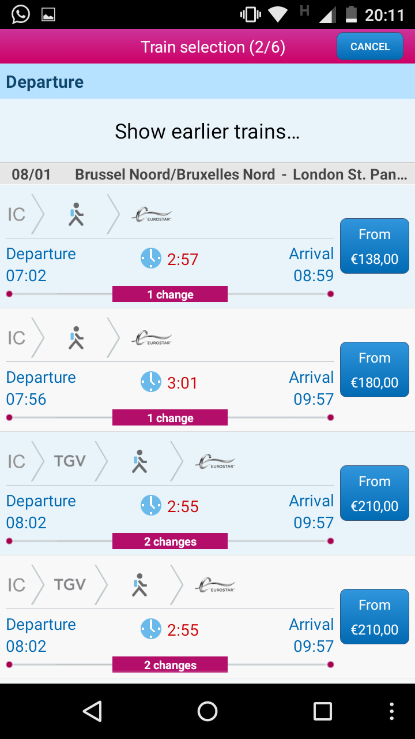415x739 pixels.
Task: Select the fare From €180,00
Action: 375,369
